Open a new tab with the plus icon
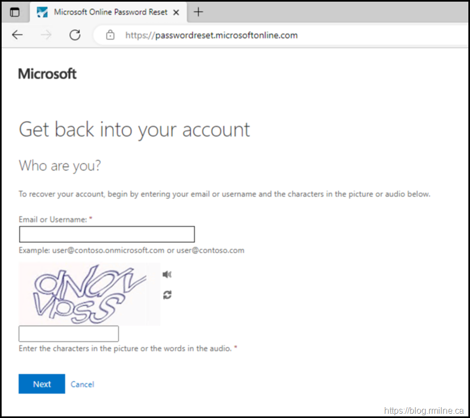 tap(198, 12)
